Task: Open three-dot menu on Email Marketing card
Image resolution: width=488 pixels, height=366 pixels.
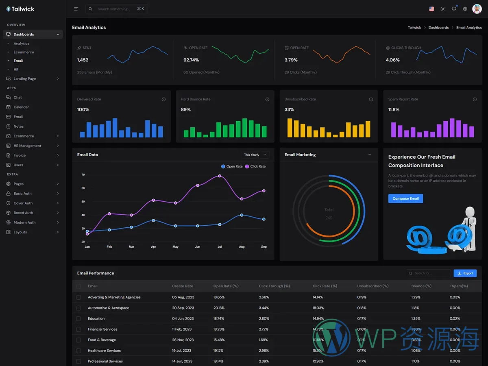Action: [369, 155]
